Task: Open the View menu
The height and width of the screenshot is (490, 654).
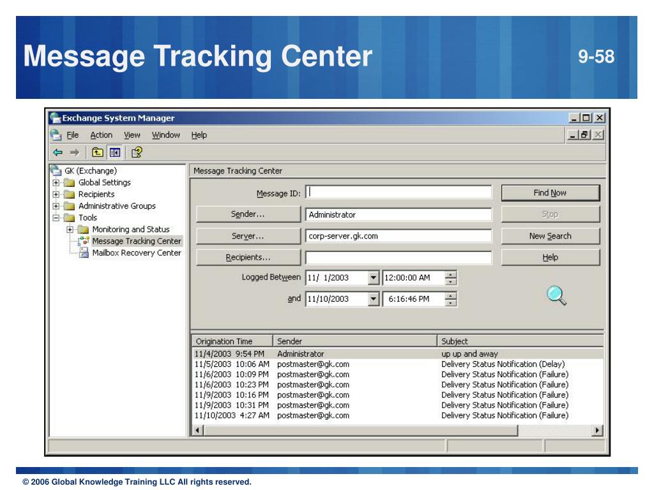Action: [x=132, y=135]
